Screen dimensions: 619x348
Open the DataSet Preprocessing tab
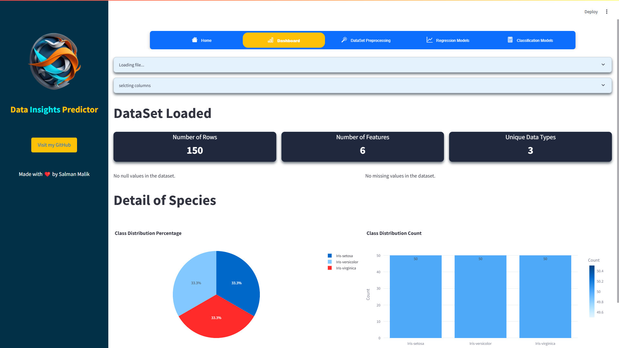[x=370, y=40]
